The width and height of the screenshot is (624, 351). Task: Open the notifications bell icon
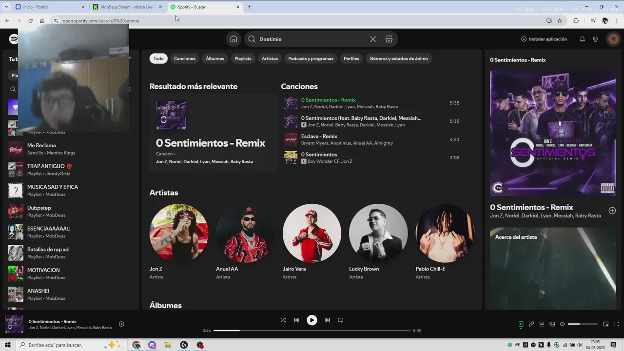(582, 39)
